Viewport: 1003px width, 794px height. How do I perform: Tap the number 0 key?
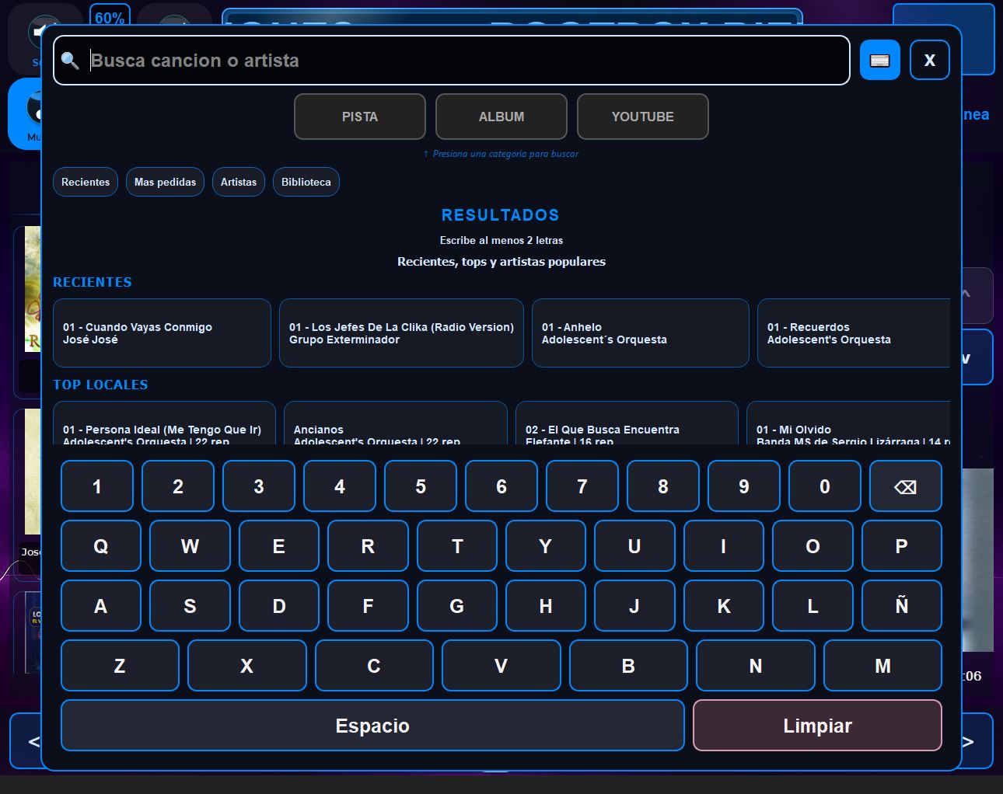[x=825, y=486]
